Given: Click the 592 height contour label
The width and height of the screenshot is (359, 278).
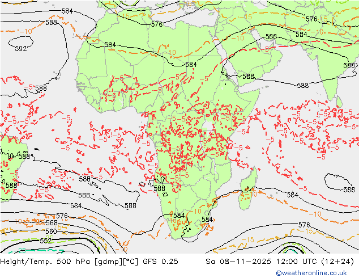Looking at the screenshot, I should [x=21, y=49].
